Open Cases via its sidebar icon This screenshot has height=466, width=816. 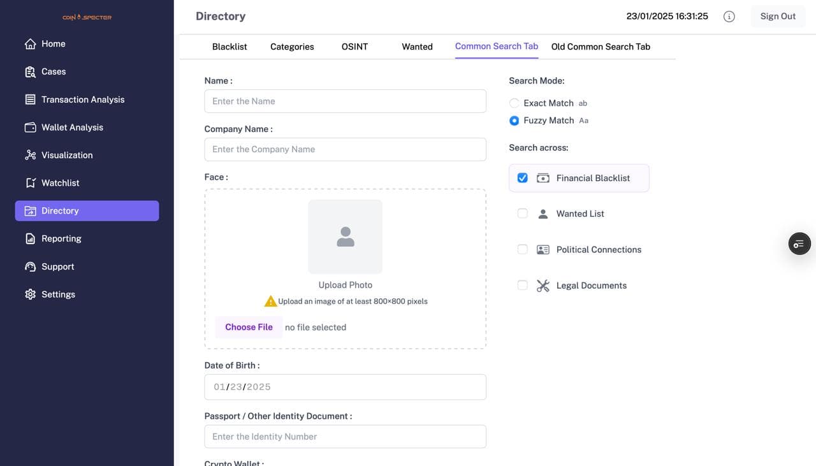click(x=30, y=72)
